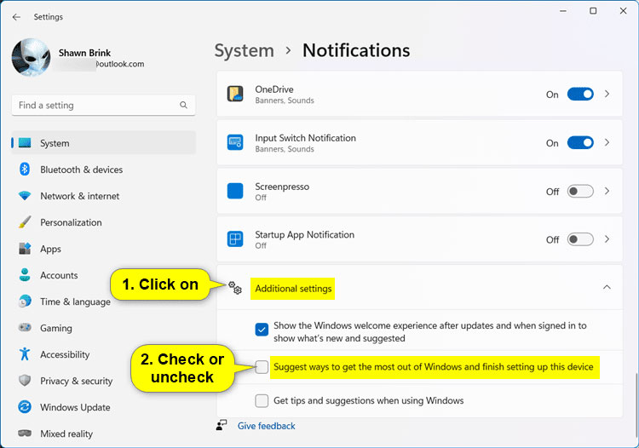Turn on Startup App Notification toggle

click(580, 239)
